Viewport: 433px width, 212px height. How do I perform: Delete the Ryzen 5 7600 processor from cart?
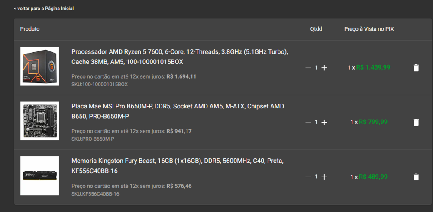[416, 68]
